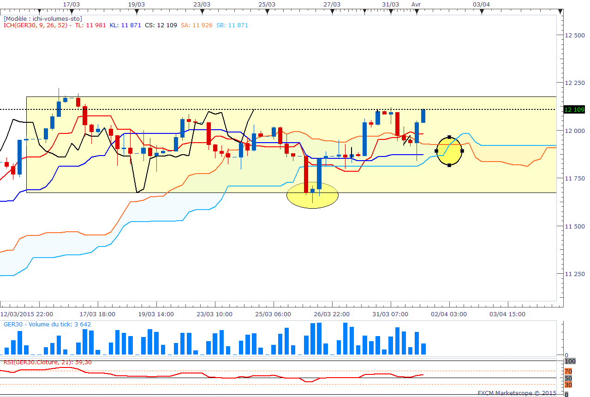
Task: Click the 'TL: 11 981' Tenkan value
Action: point(90,25)
